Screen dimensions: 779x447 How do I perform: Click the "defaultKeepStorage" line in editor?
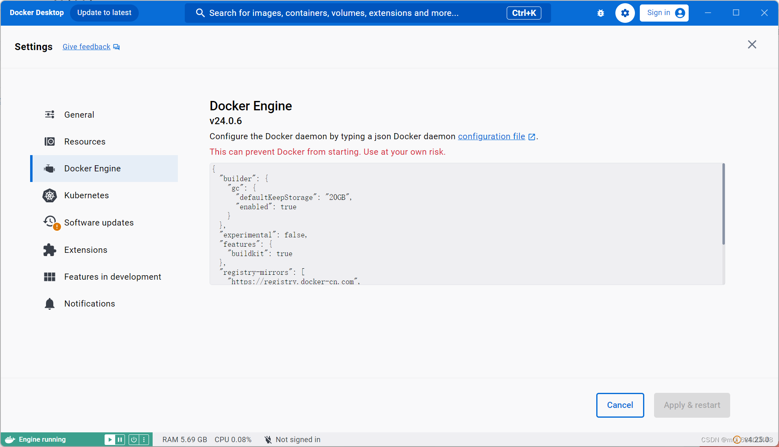click(x=294, y=197)
